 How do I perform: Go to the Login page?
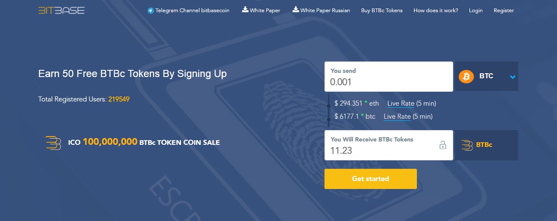pos(476,11)
